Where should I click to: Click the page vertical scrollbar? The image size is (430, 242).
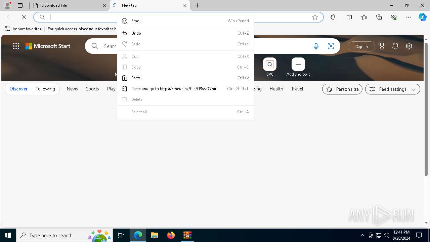point(426,109)
